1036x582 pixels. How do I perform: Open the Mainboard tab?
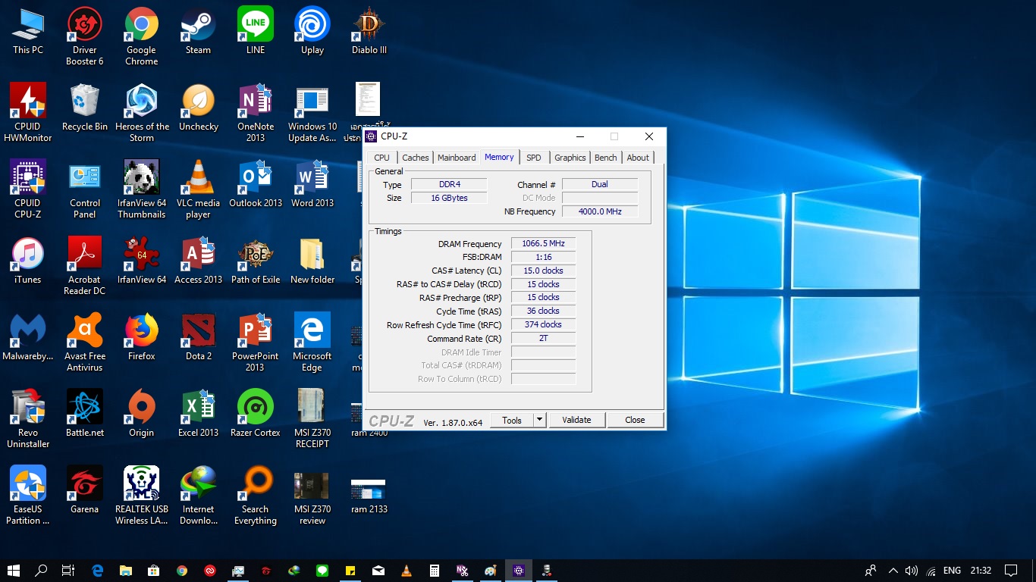(457, 158)
